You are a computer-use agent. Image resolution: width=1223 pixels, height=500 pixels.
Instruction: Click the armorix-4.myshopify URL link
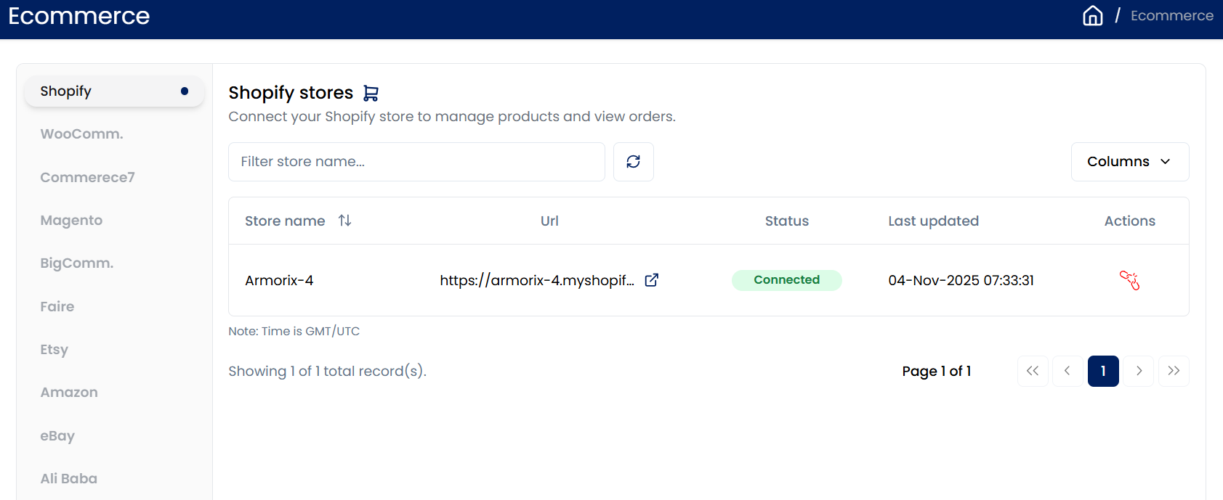click(536, 281)
